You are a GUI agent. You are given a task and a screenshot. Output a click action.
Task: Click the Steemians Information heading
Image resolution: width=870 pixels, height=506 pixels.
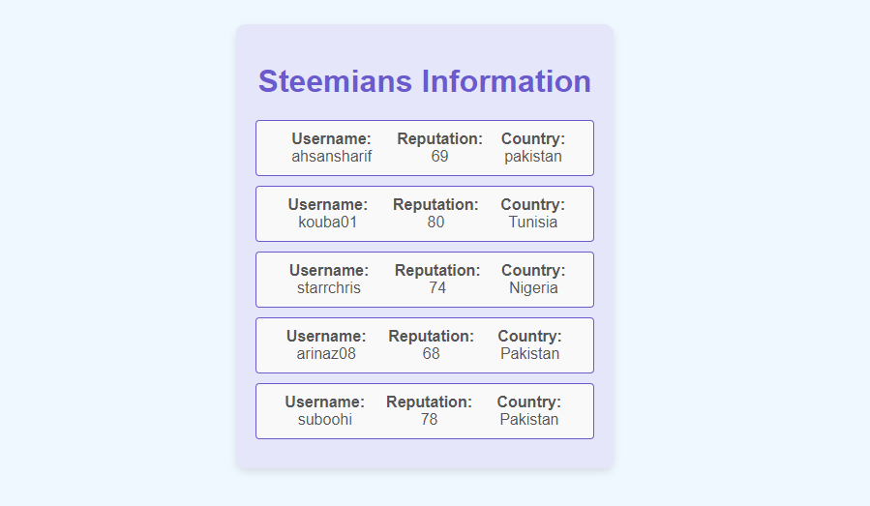coord(425,81)
